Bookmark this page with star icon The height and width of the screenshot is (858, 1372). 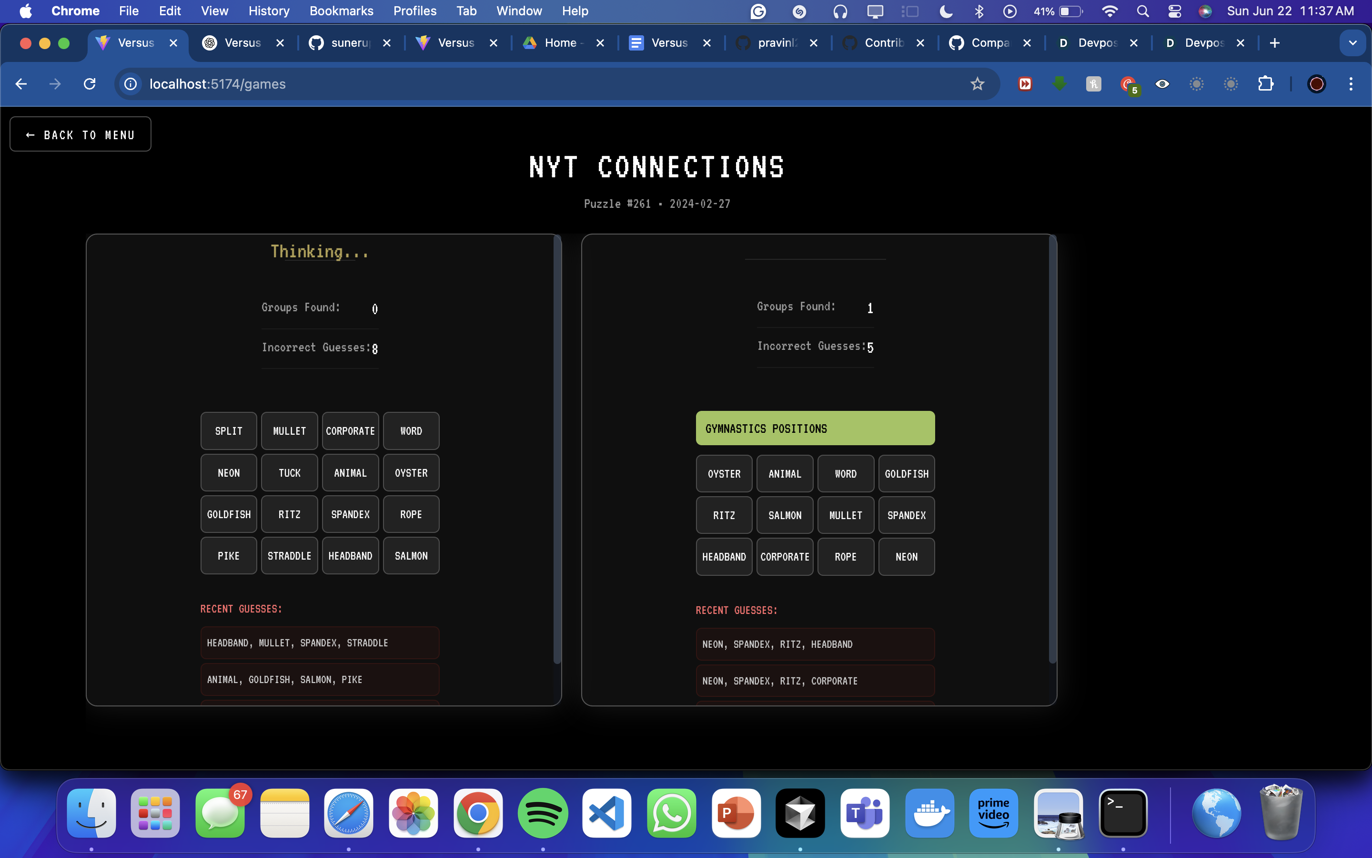977,84
